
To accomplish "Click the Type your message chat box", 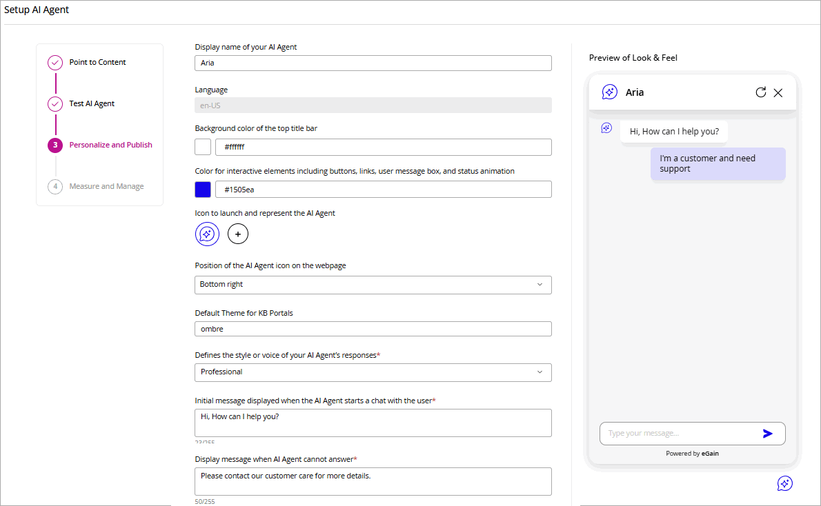I will pos(680,434).
